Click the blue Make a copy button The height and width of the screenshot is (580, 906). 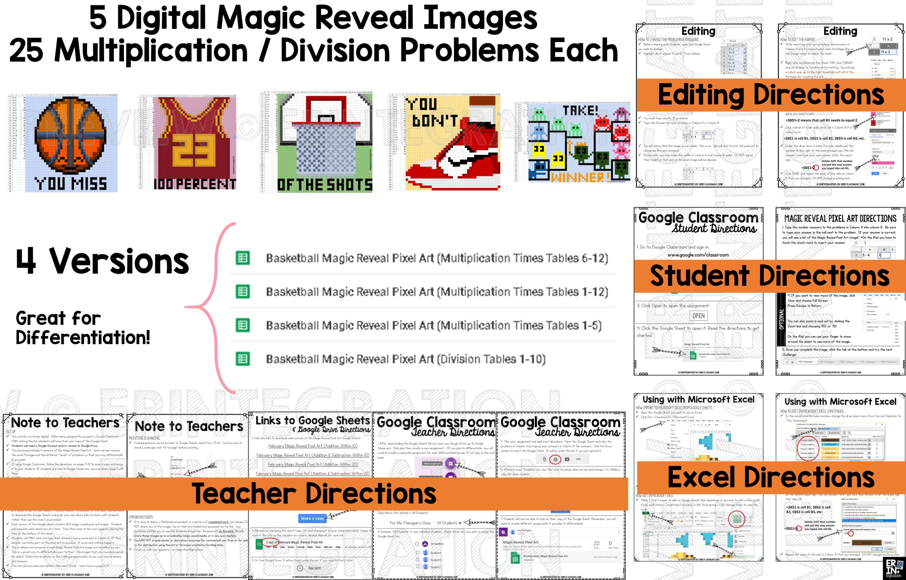(313, 519)
